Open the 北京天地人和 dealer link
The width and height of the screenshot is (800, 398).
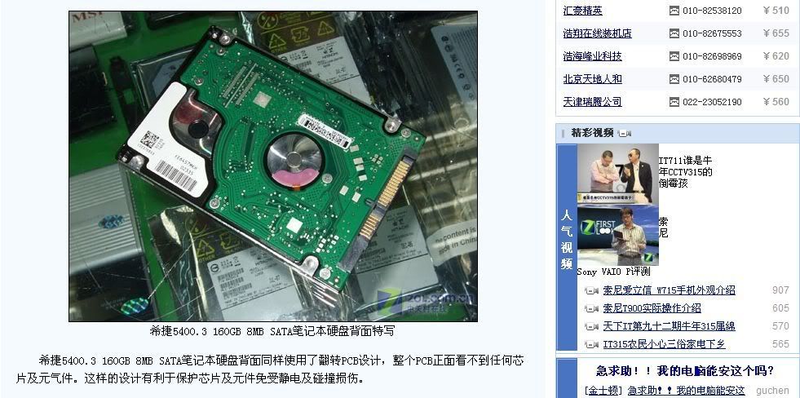click(x=592, y=79)
